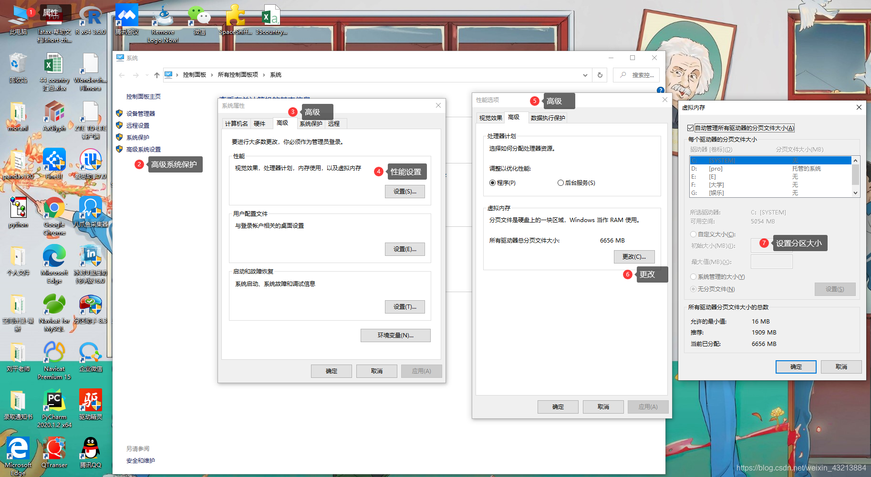Screen dimensions: 871x477
Task: Open the 环境变量(N)... button
Action: [x=395, y=335]
